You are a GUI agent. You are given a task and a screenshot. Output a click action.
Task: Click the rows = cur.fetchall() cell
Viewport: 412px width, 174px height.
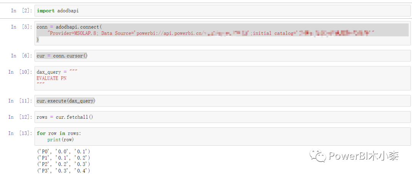[222, 117]
